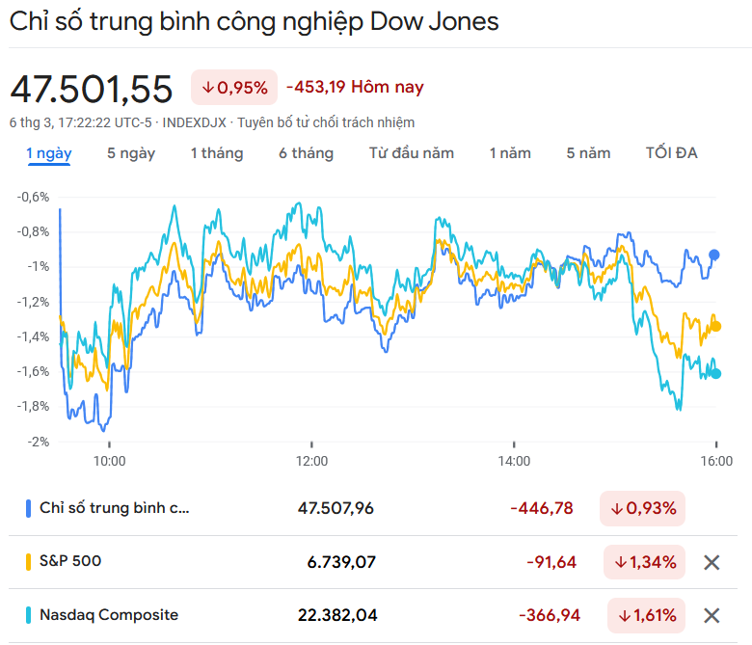
Task: Click blue endpoint dot on Dow line
Action: tap(714, 255)
